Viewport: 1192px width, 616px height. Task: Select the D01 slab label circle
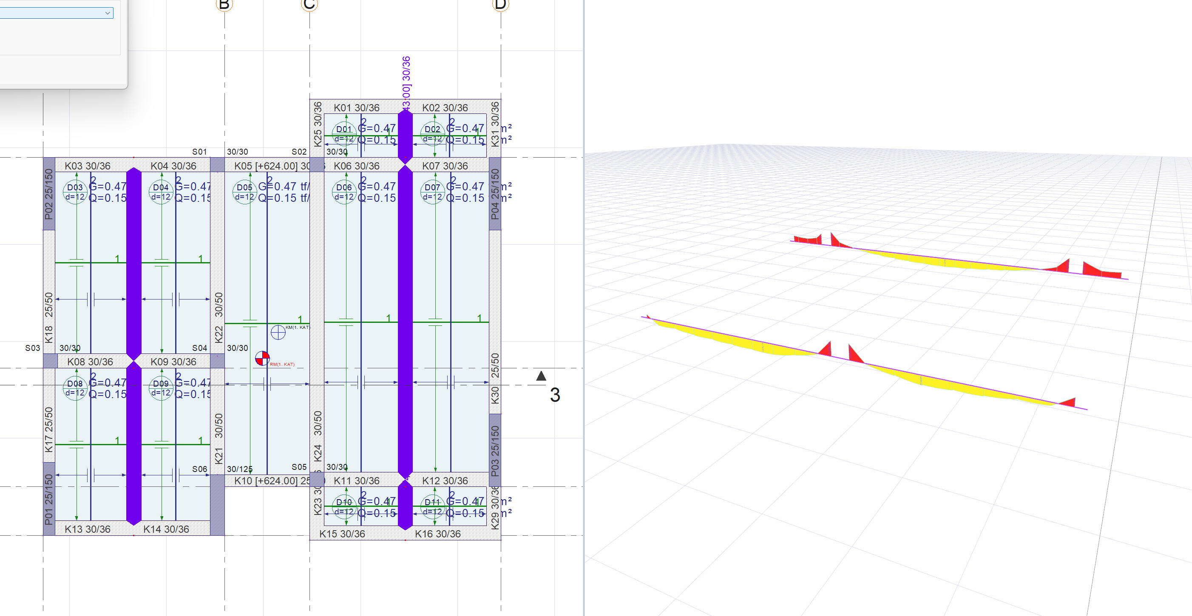pos(344,133)
